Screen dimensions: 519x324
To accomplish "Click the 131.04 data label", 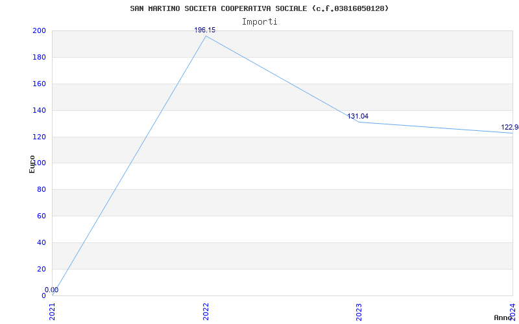I will click(x=358, y=117).
